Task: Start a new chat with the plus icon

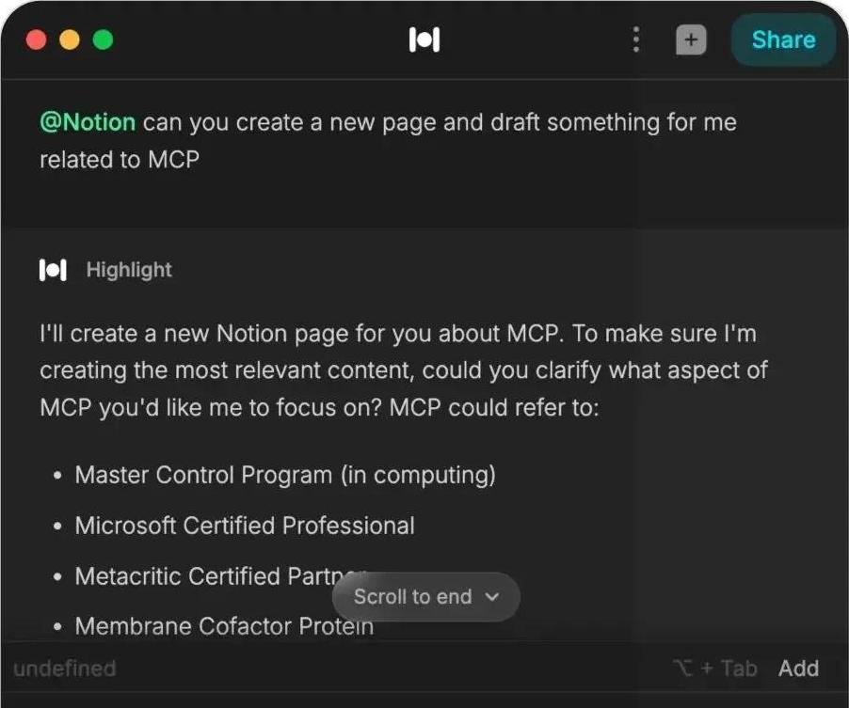Action: tap(691, 39)
